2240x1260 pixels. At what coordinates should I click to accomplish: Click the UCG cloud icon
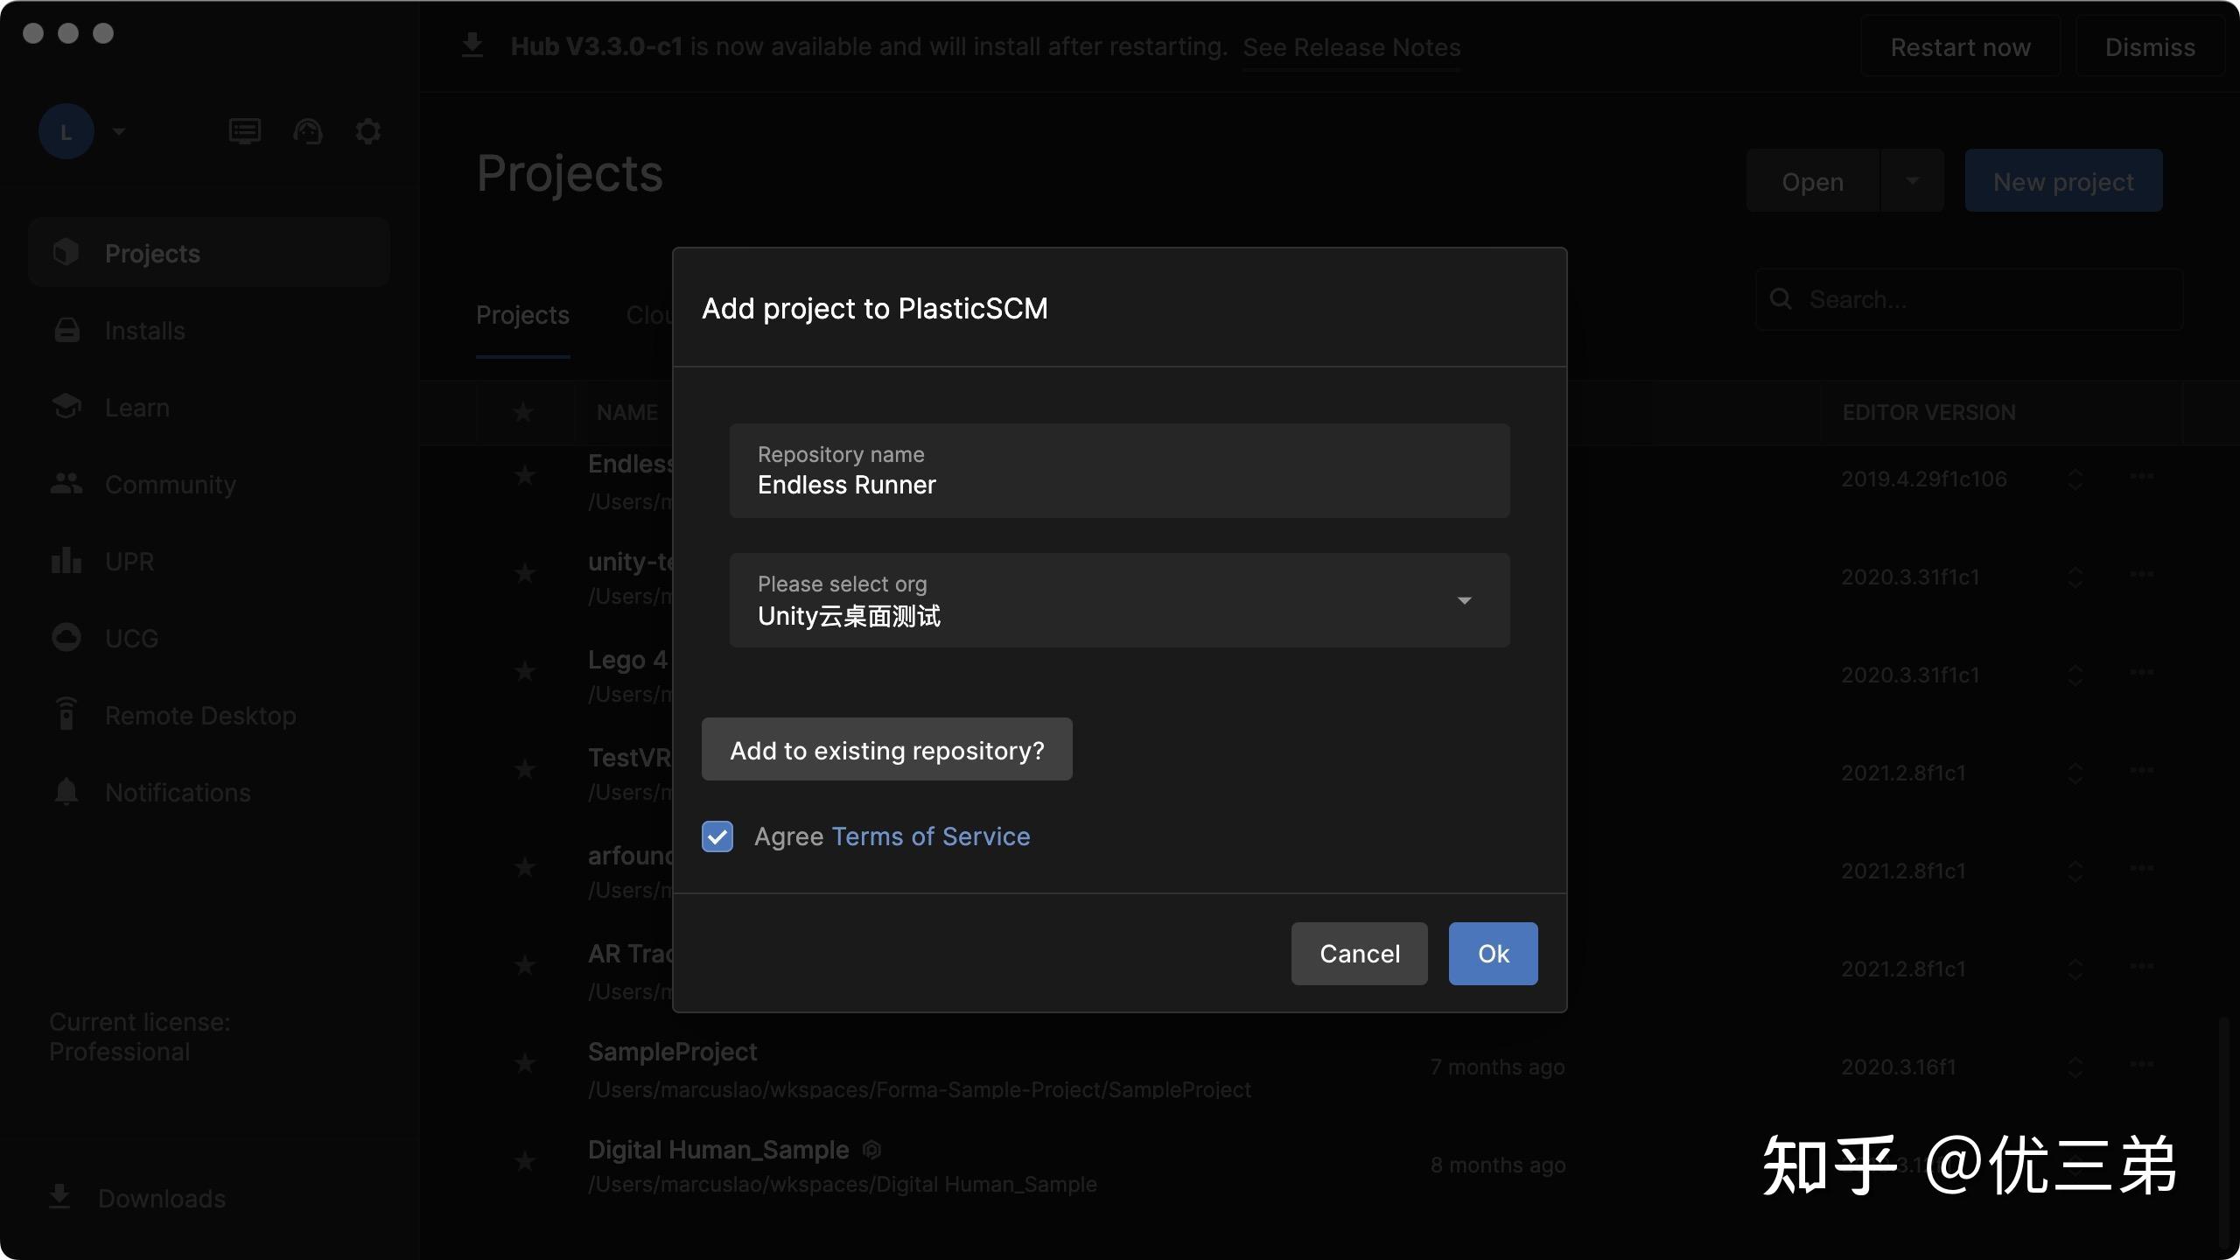pyautogui.click(x=66, y=638)
